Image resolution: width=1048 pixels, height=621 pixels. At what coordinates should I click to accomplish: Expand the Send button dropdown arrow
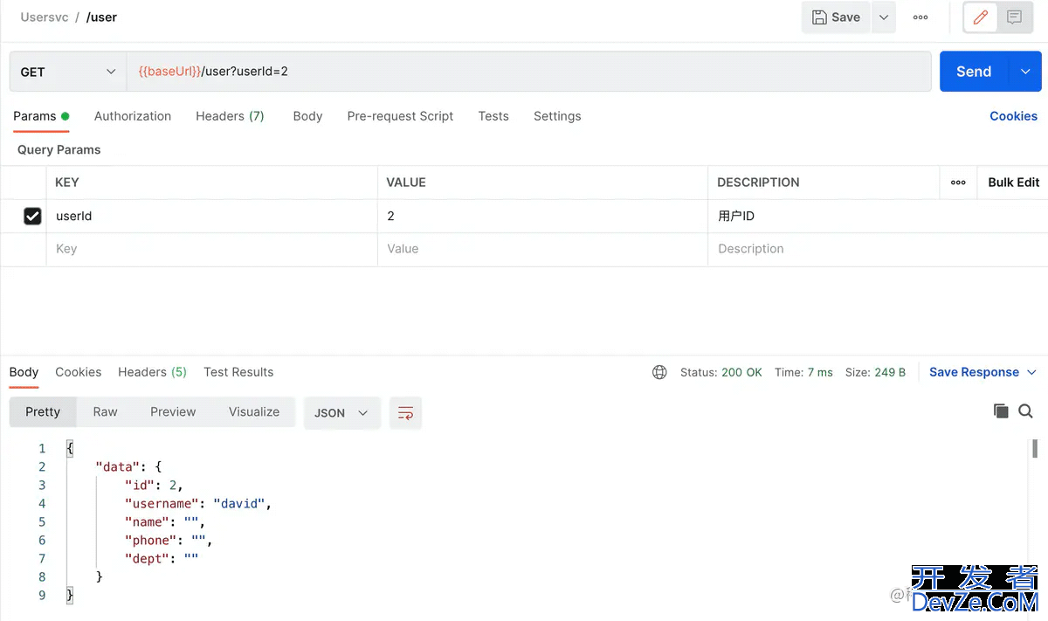[1025, 72]
